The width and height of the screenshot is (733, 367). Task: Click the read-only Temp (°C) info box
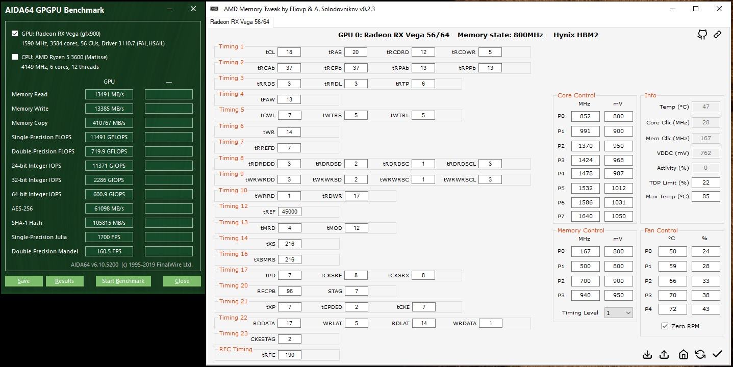706,107
